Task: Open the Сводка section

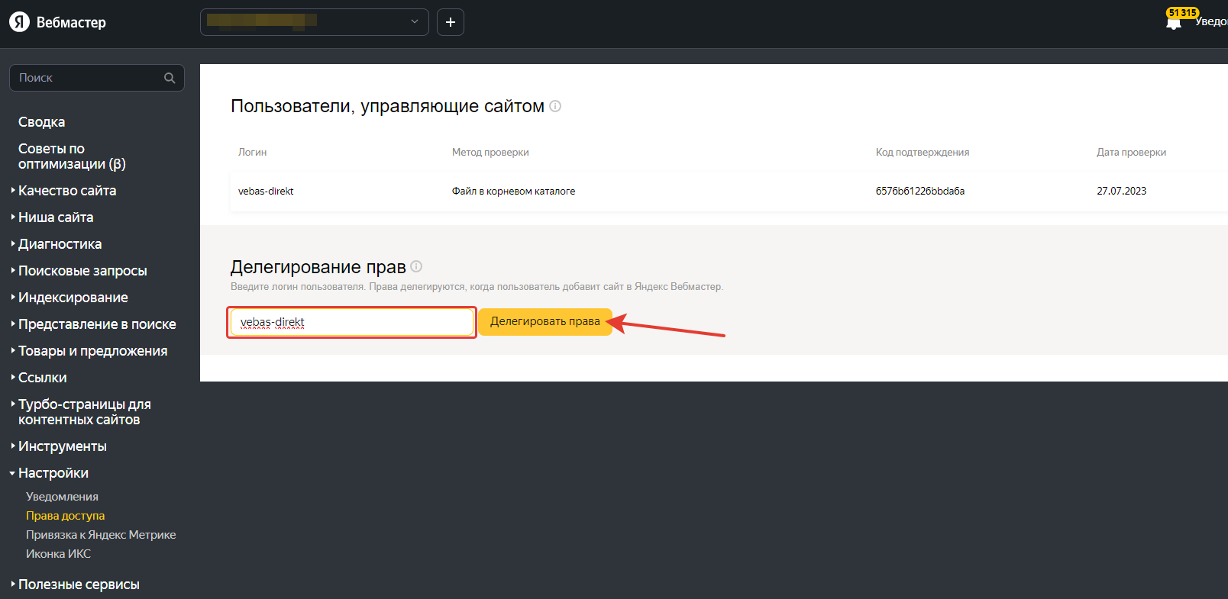Action: click(x=41, y=122)
